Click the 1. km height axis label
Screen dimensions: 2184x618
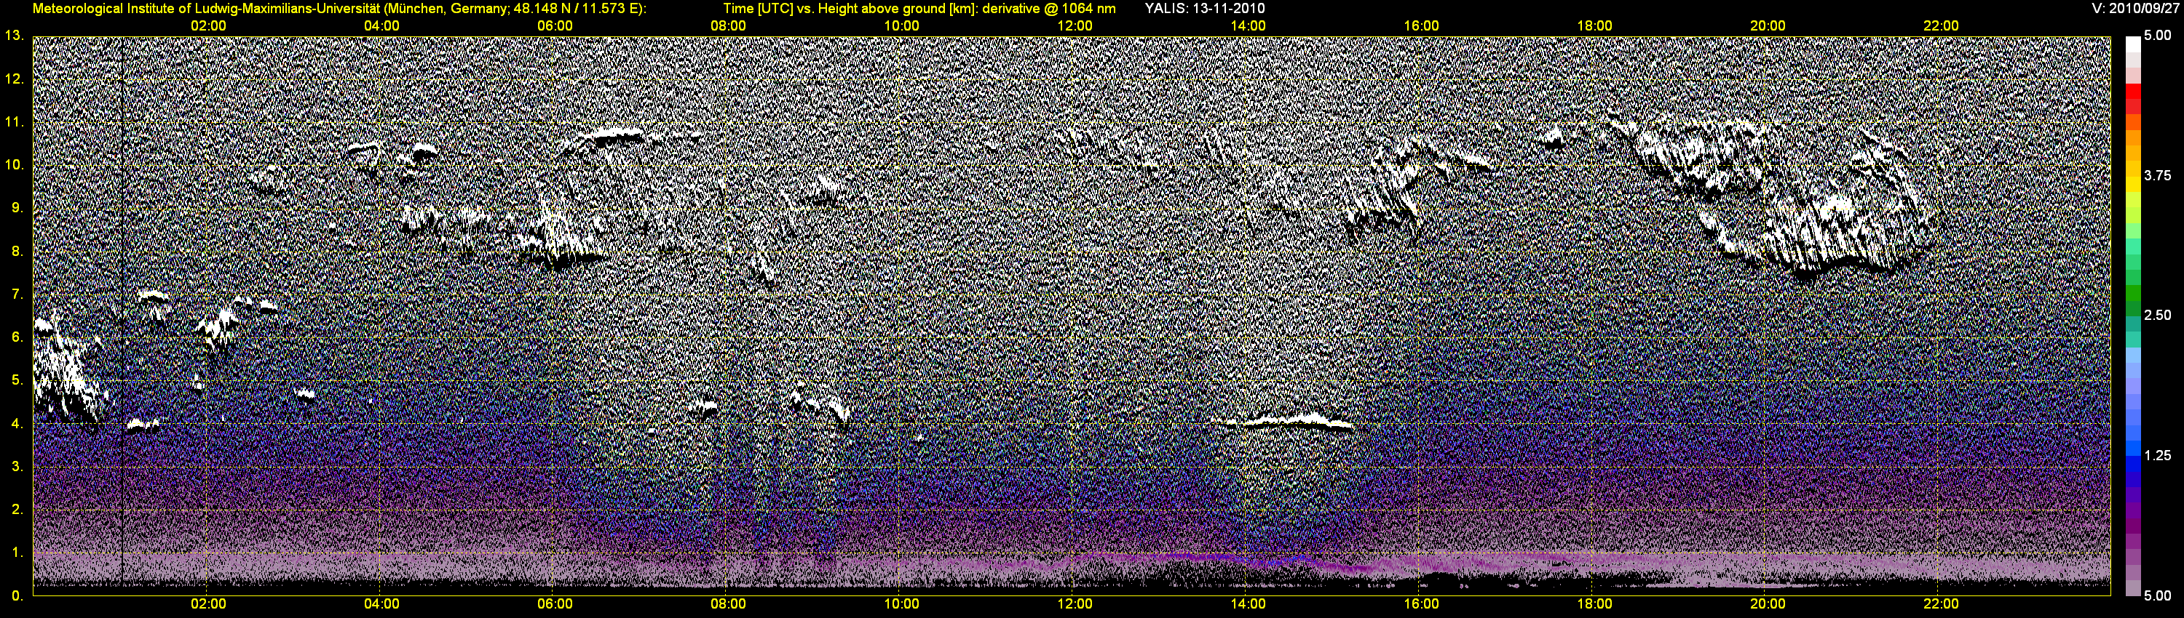17,552
